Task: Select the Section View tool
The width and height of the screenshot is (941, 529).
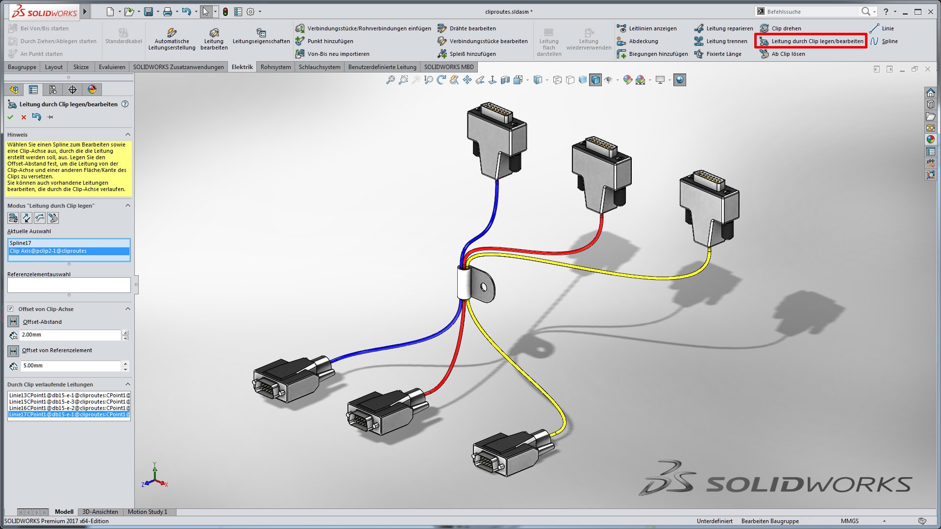Action: pos(504,80)
